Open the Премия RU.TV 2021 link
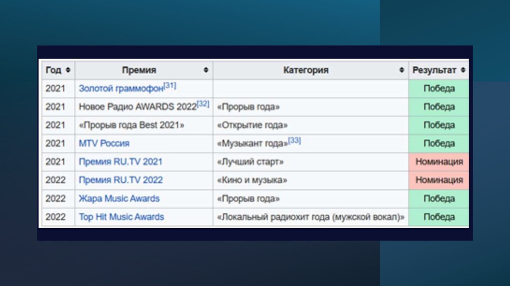Viewport: 510px width, 286px height. pos(121,162)
